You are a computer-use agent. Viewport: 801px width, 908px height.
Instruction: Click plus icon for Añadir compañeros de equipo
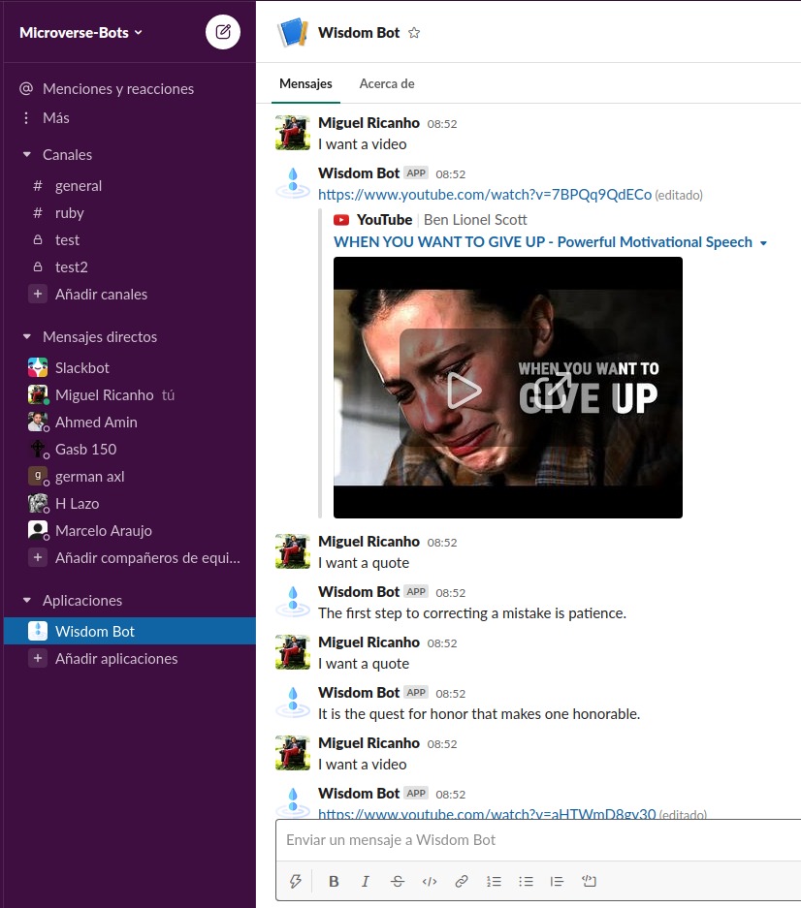38,557
